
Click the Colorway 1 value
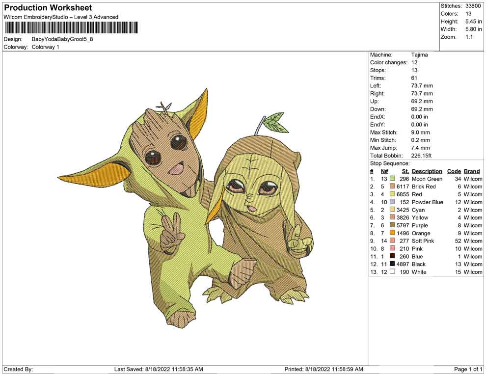45,47
